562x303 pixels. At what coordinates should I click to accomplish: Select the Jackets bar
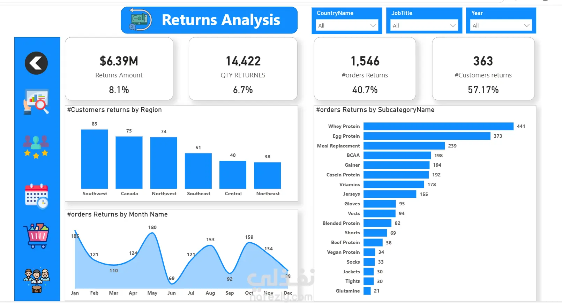pyautogui.click(x=368, y=272)
